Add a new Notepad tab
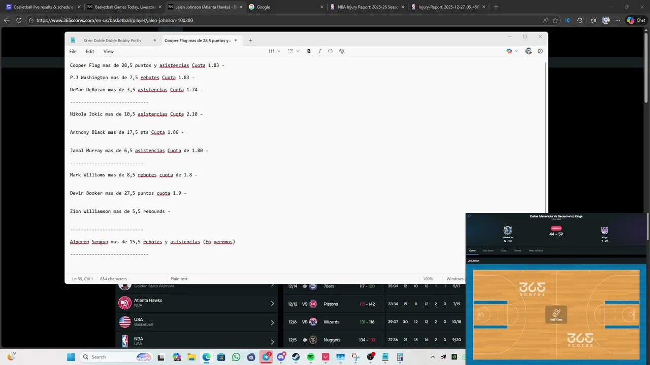 250,40
